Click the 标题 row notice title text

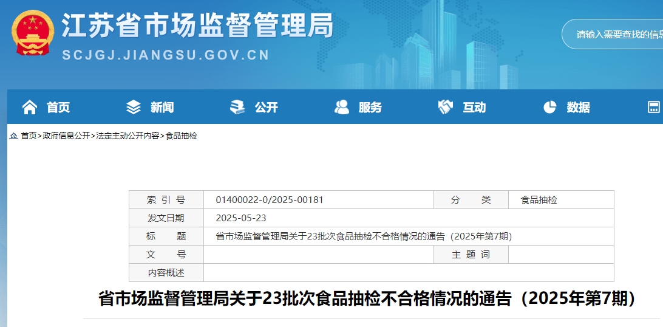[364, 236]
